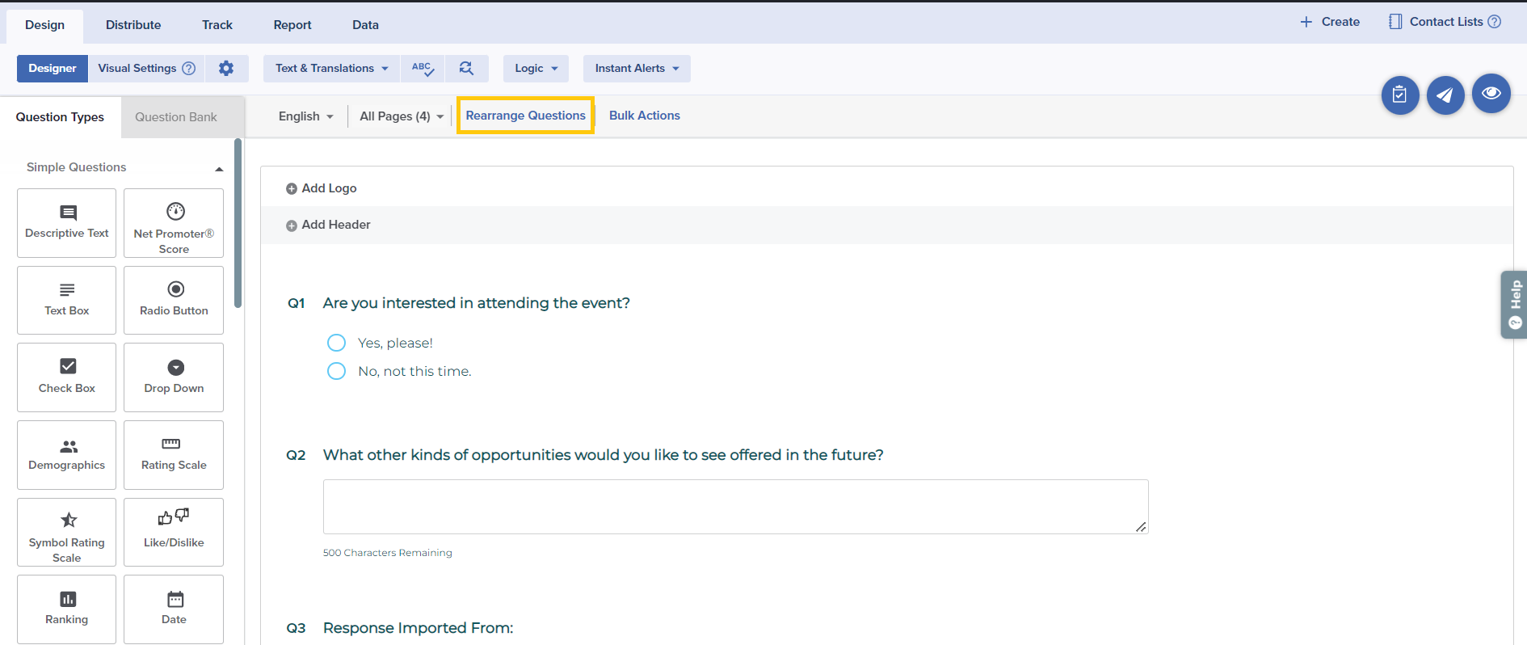Click the survey preview eye button
Viewport: 1527px width, 645px height.
point(1491,95)
